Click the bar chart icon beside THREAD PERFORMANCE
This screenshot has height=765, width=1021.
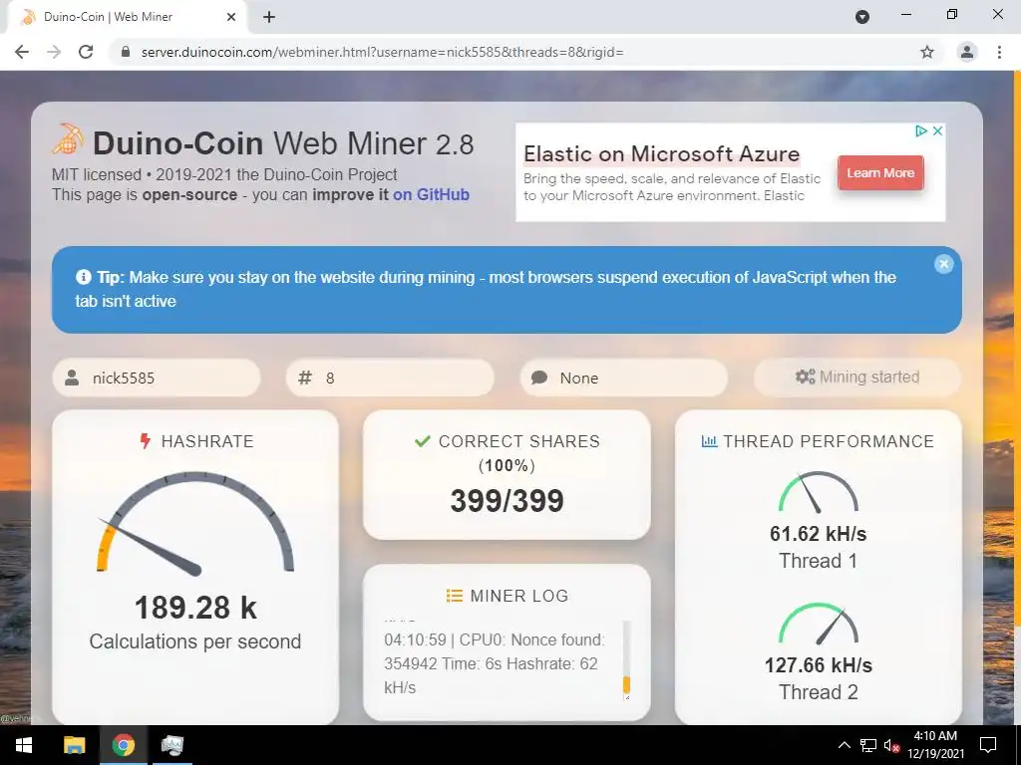[x=709, y=441]
